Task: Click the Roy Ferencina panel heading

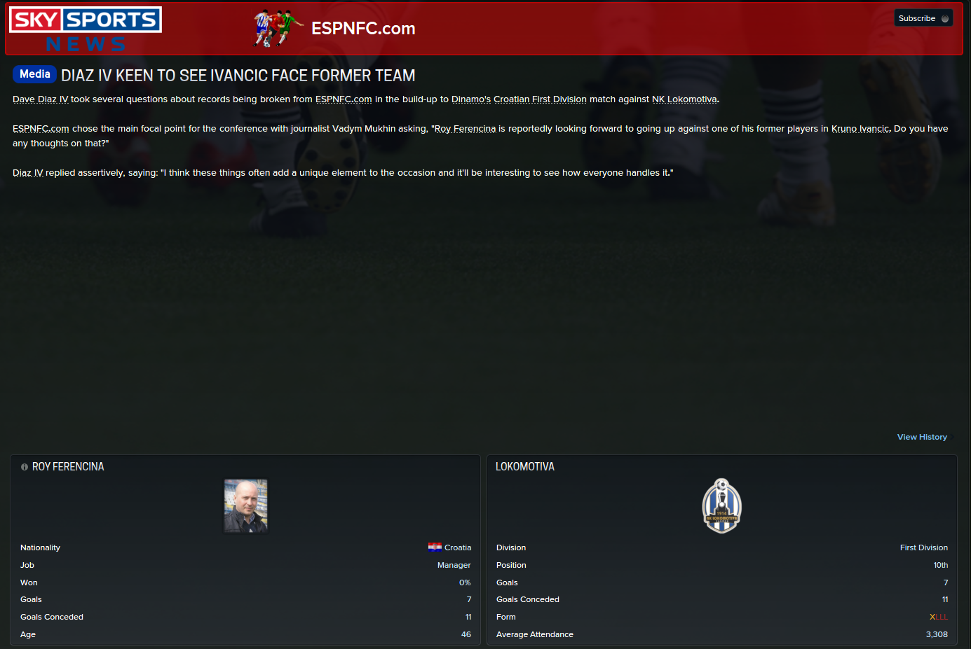Action: click(x=68, y=467)
